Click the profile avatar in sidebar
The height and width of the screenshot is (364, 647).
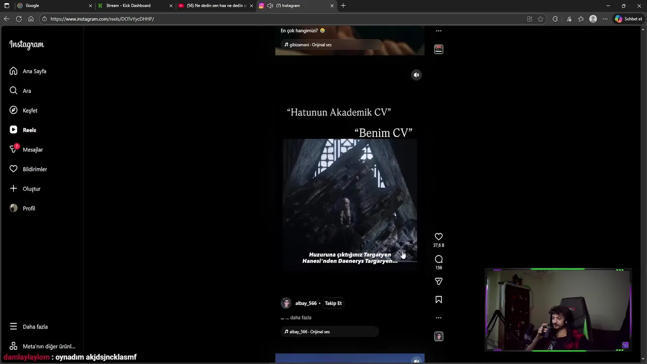point(14,208)
